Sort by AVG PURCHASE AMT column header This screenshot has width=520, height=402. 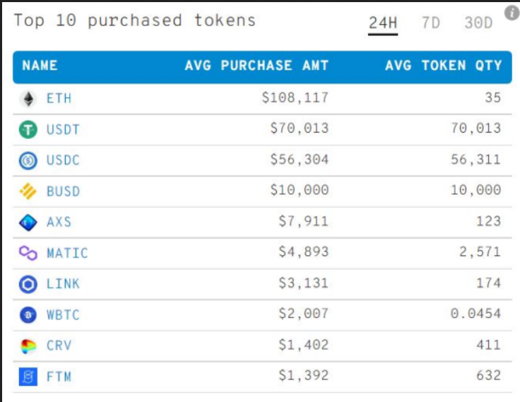[256, 66]
